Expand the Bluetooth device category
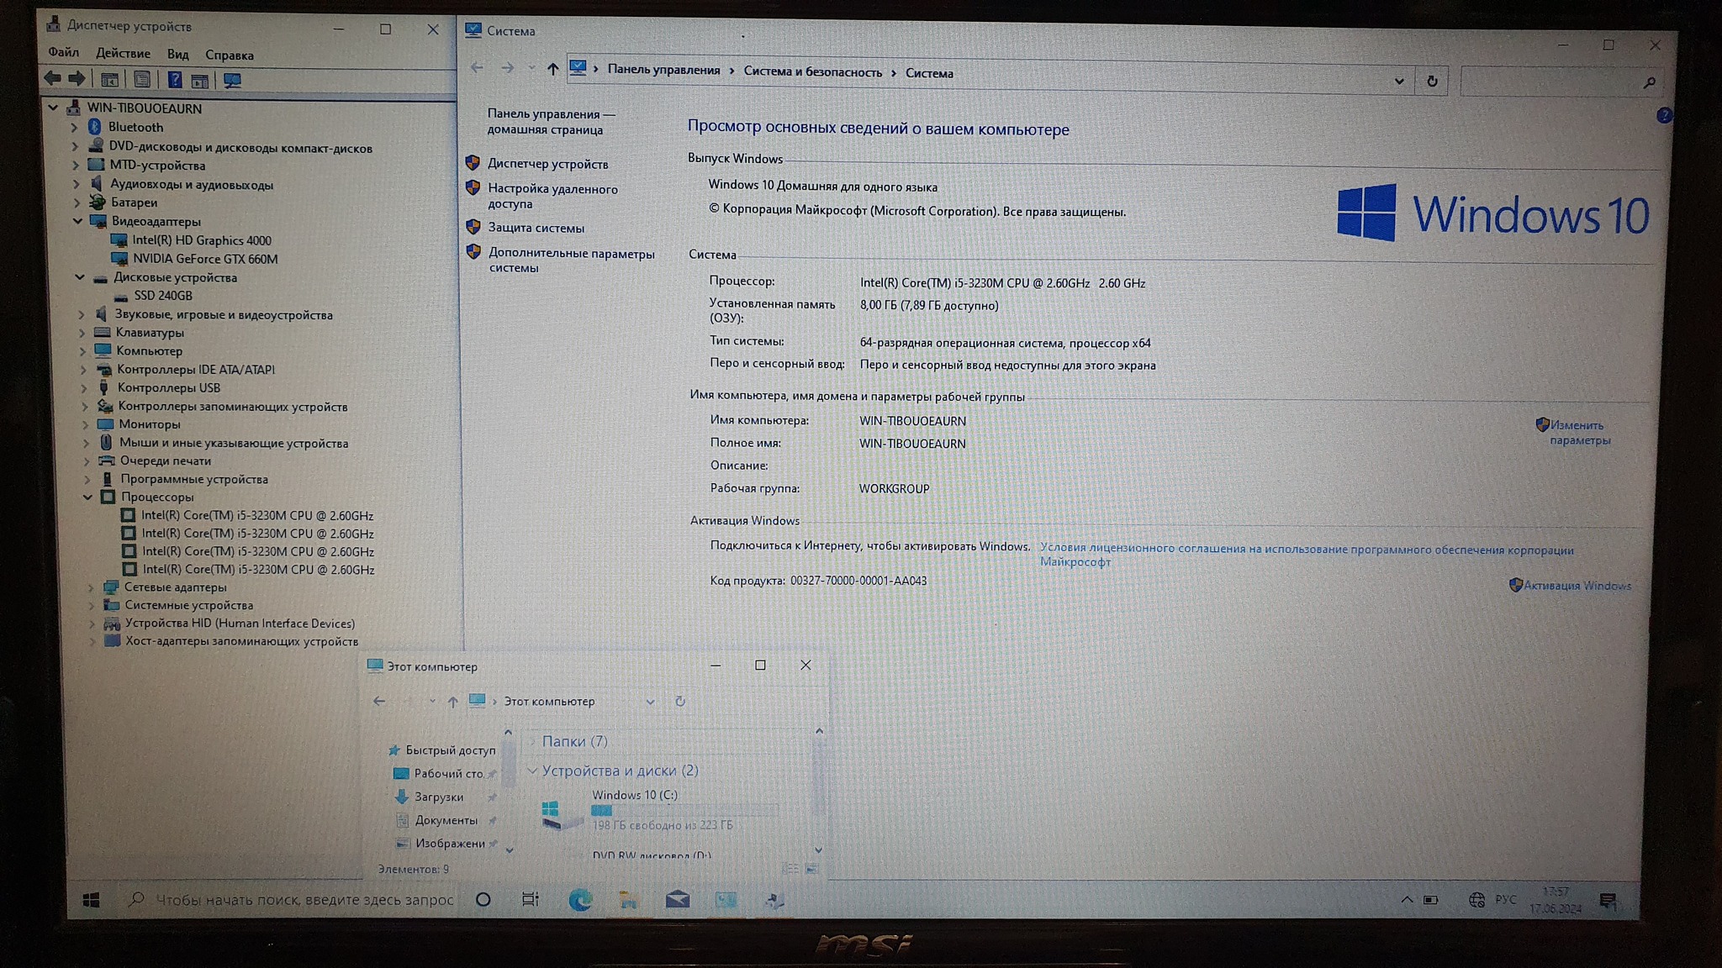The height and width of the screenshot is (968, 1722). coord(74,128)
